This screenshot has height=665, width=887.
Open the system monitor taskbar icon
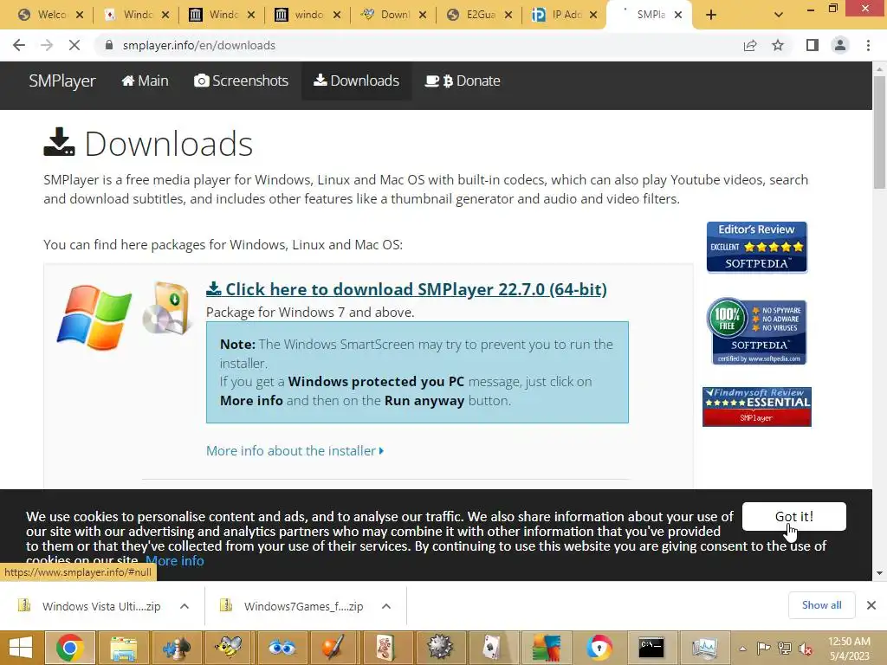tap(704, 648)
